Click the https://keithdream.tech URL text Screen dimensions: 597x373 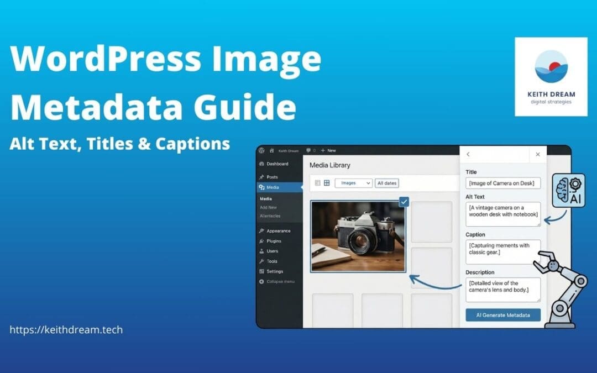click(x=66, y=329)
